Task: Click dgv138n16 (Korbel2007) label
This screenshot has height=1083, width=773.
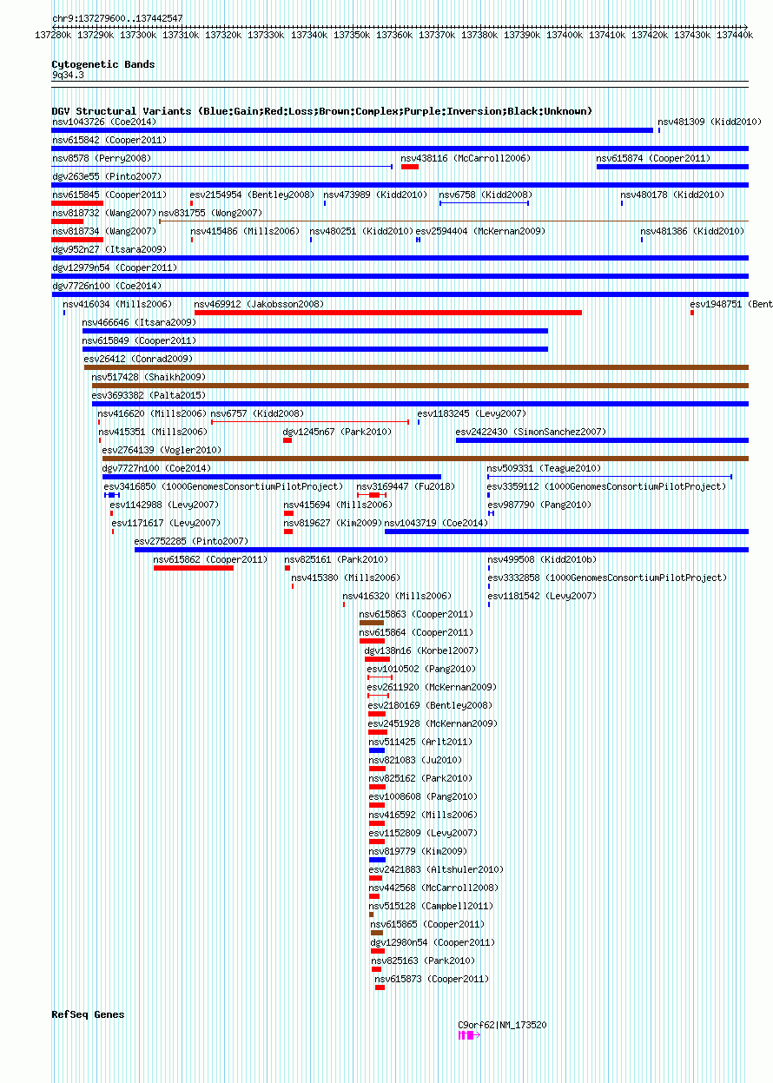Action: click(421, 650)
